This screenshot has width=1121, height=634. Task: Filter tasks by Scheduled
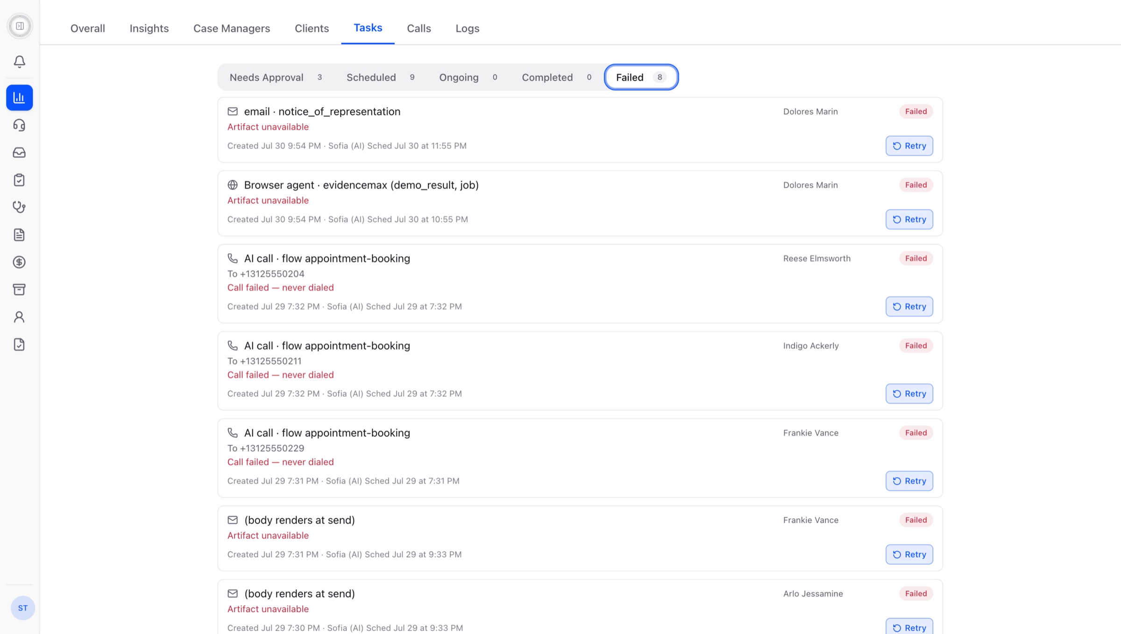(380, 77)
